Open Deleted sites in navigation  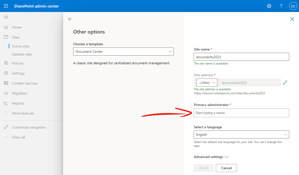click(x=22, y=54)
